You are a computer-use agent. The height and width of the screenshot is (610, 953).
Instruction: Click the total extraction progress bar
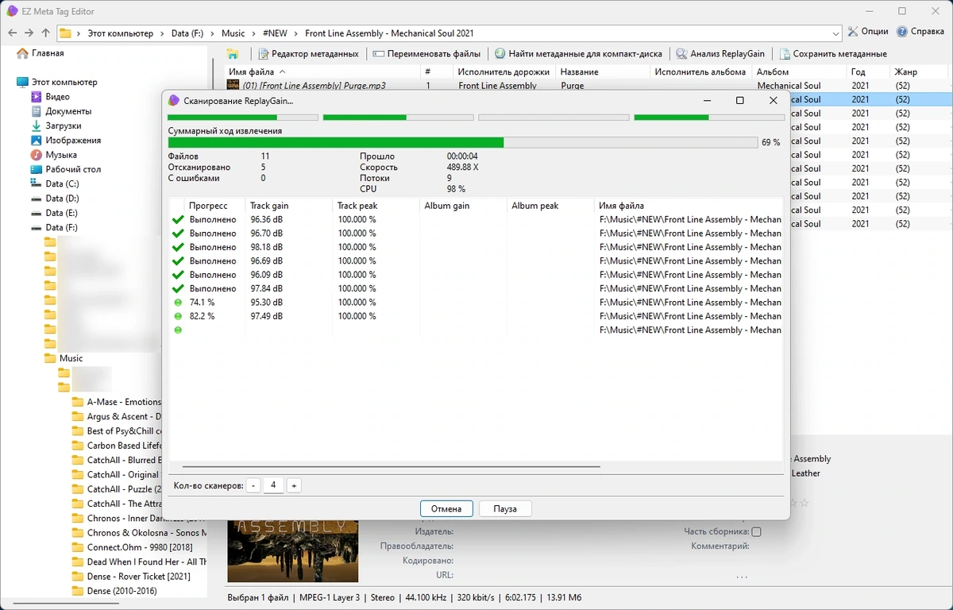tap(463, 142)
